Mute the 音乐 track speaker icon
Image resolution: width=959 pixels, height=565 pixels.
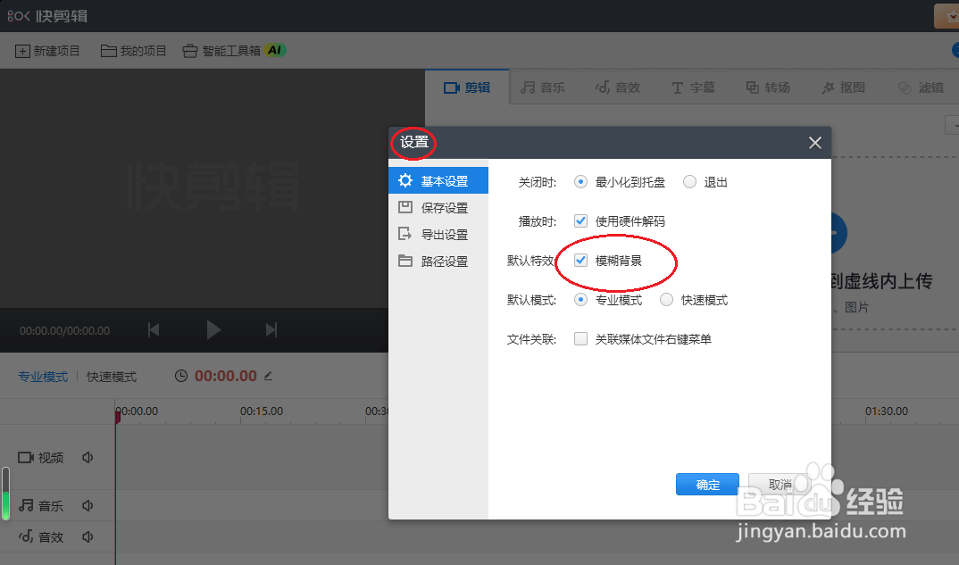pyautogui.click(x=88, y=505)
